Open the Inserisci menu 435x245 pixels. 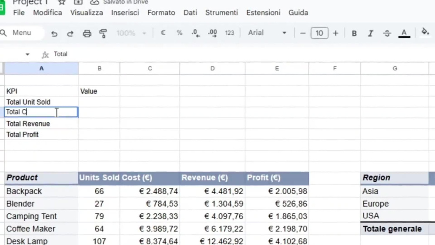[x=125, y=13]
